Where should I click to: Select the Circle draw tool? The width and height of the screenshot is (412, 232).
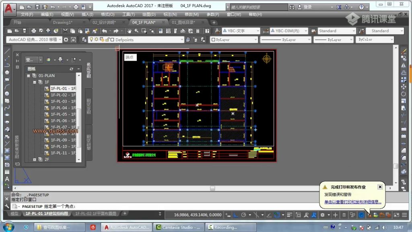click(x=7, y=93)
